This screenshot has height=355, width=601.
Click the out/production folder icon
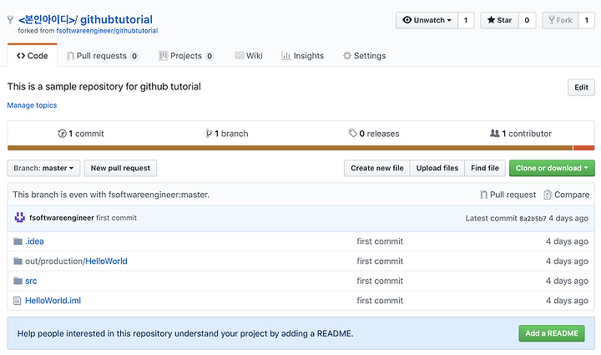[x=18, y=261]
